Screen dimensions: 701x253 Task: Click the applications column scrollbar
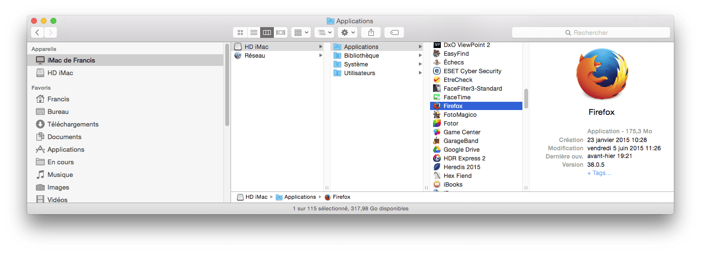(526, 99)
